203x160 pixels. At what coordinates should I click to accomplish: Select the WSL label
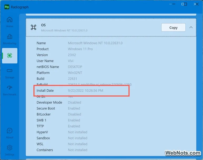40,144
